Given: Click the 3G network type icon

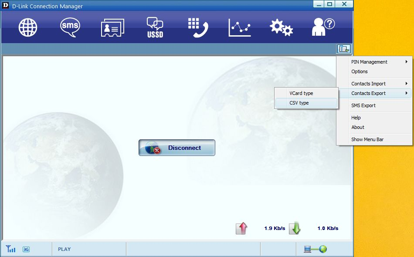Looking at the screenshot, I should (26, 249).
